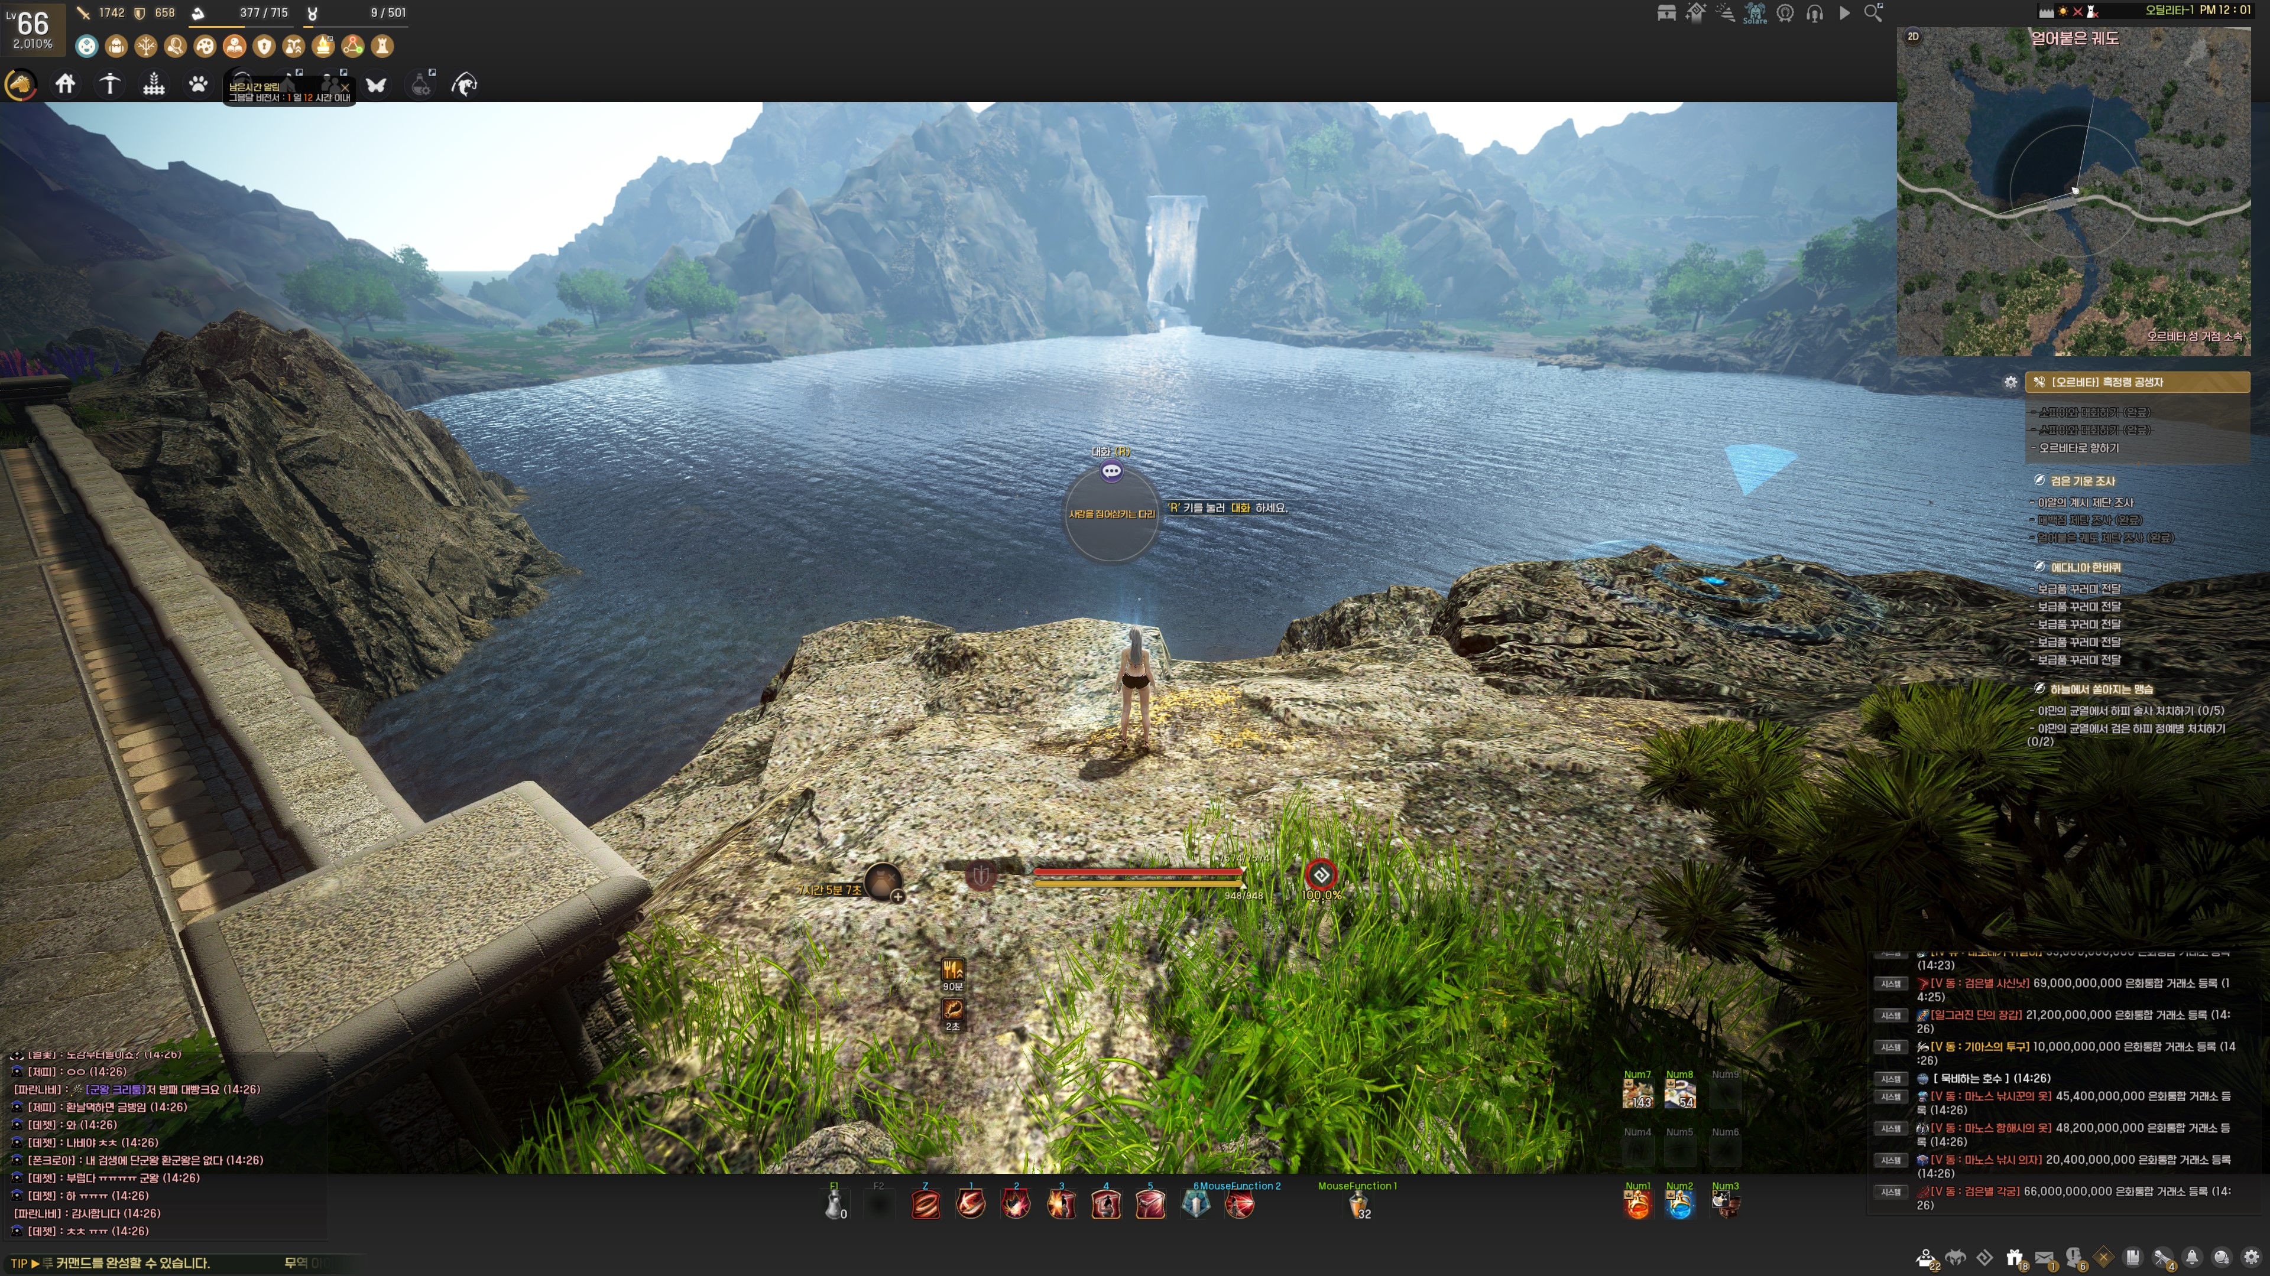Image resolution: width=2270 pixels, height=1276 pixels.
Task: Open quest widget gear settings
Action: [2010, 382]
